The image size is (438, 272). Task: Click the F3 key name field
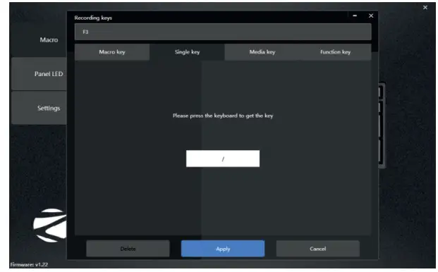tap(223, 32)
